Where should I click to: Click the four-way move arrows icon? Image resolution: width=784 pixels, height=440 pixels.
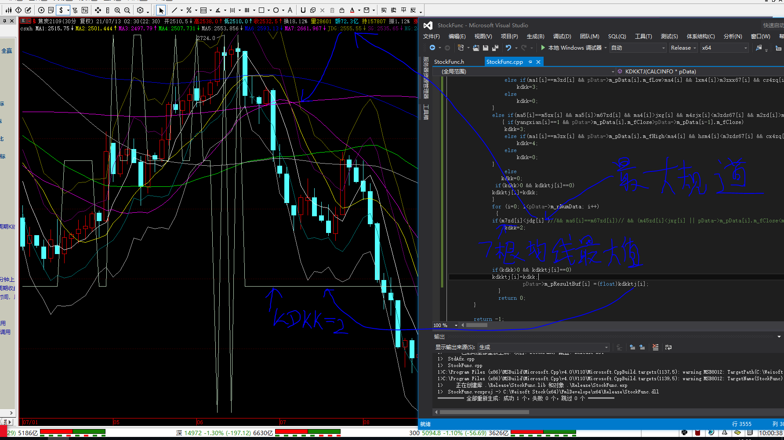[98, 10]
